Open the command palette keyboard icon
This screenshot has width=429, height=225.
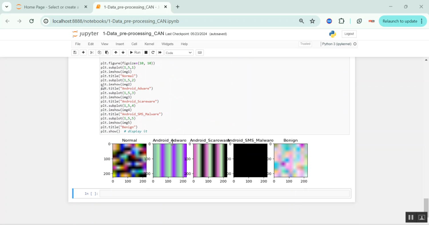pos(200,52)
